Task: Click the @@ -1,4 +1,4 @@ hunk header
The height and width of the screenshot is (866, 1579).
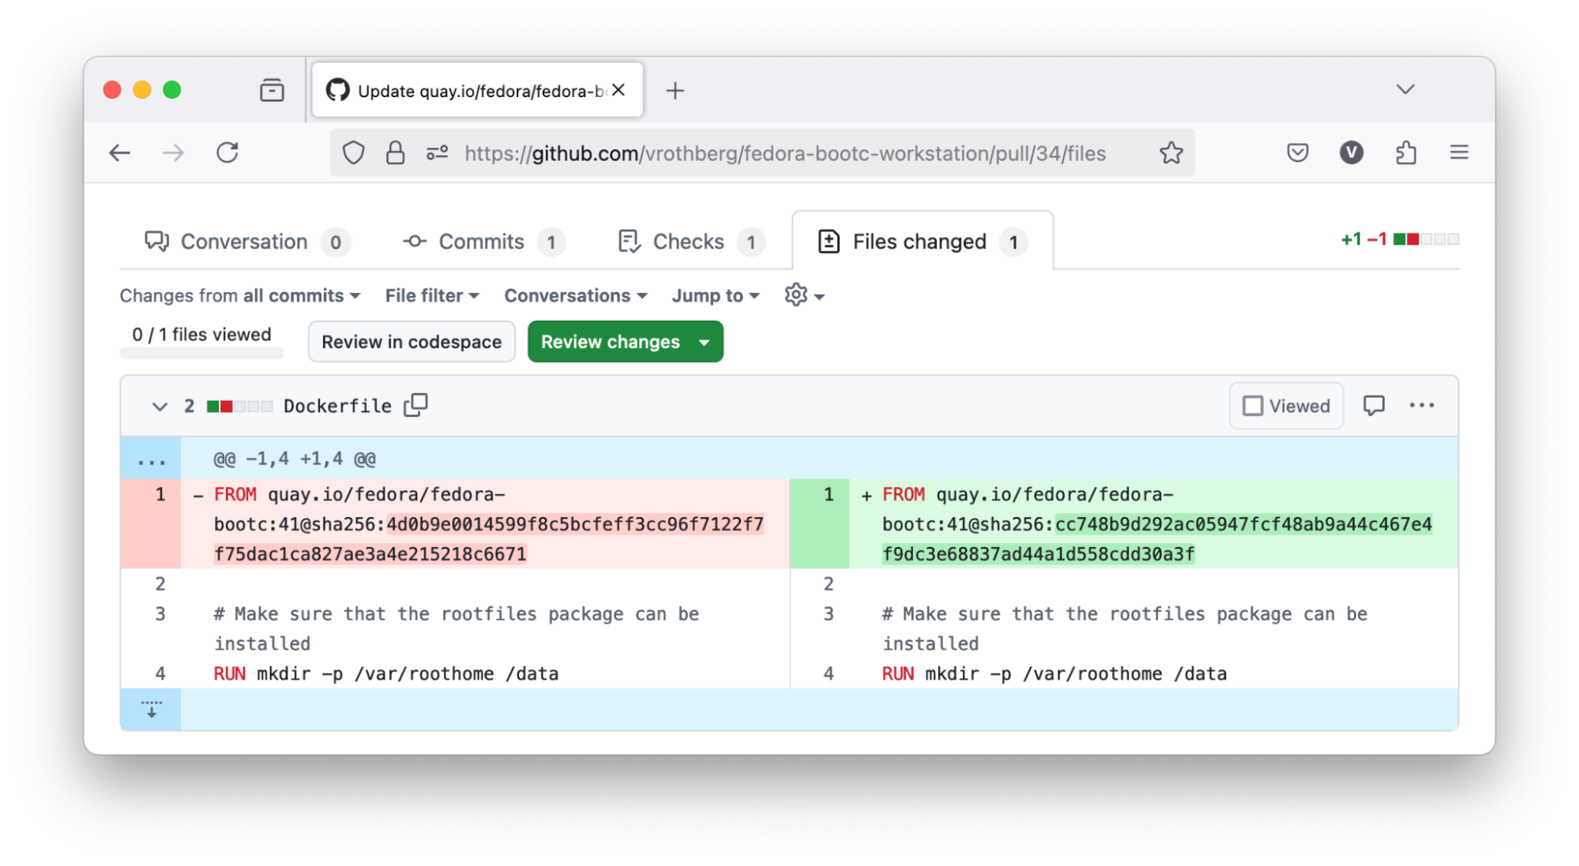Action: tap(295, 459)
